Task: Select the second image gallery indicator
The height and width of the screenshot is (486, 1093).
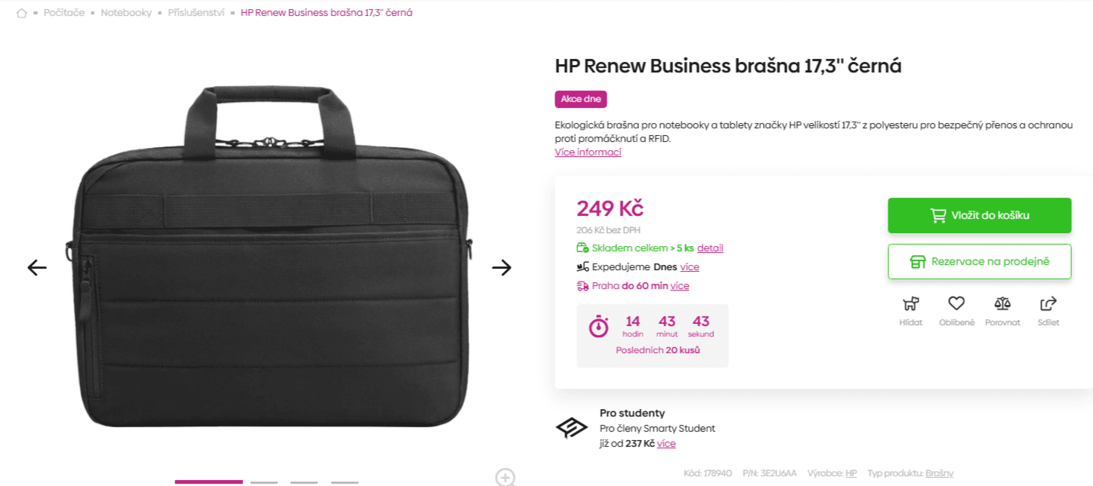Action: [x=264, y=481]
